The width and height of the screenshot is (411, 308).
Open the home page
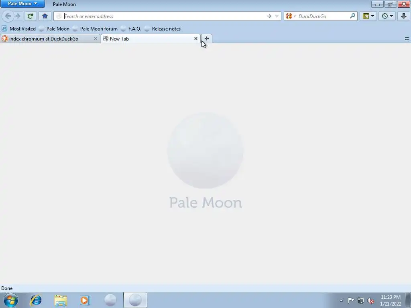[x=45, y=16]
